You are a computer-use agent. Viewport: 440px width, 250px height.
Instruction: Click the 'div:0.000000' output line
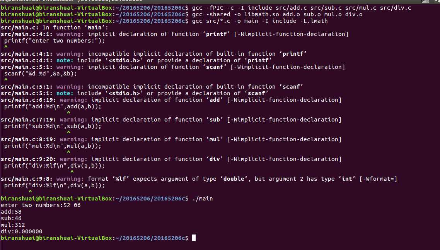21,231
